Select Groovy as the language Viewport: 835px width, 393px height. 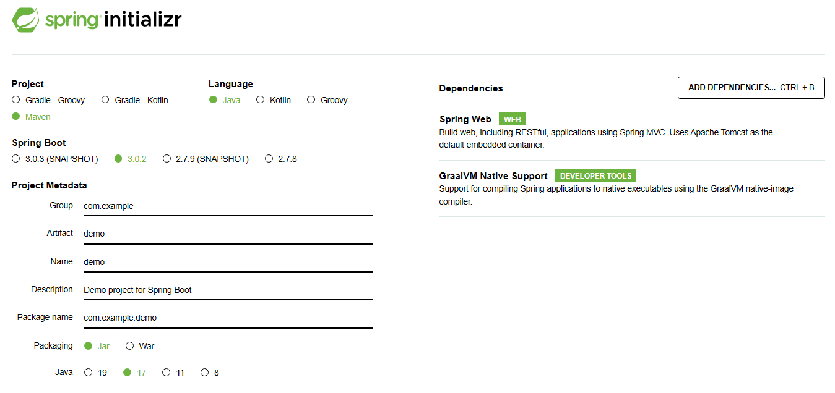[x=311, y=100]
